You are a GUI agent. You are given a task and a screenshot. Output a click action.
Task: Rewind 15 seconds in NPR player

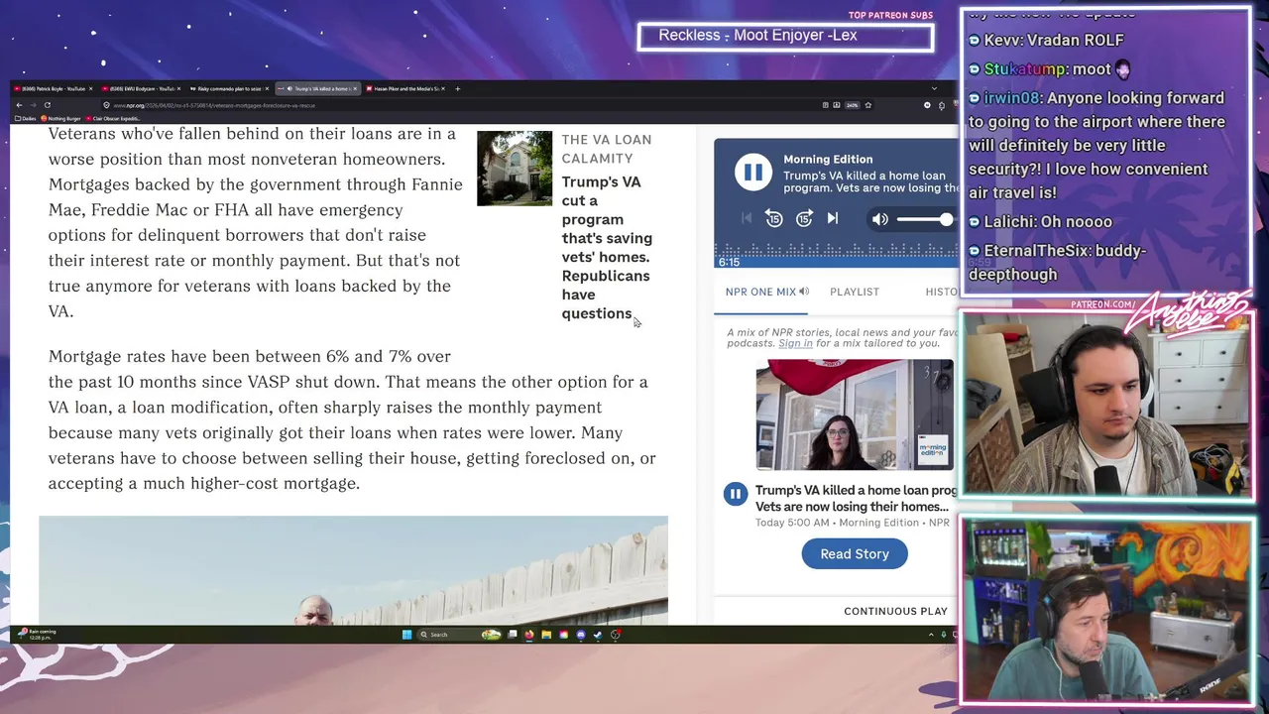774,219
